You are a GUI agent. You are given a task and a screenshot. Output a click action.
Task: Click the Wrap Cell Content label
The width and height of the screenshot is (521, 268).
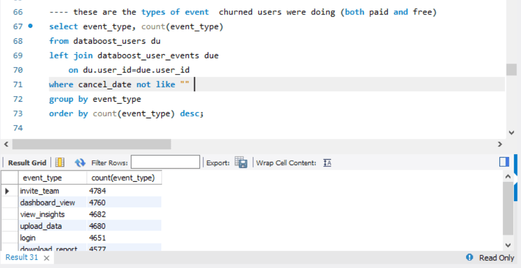coord(286,162)
